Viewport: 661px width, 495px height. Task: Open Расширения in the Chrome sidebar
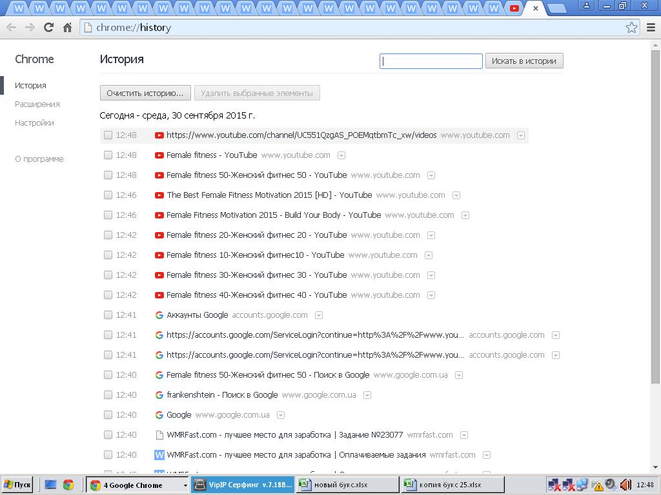coord(37,104)
